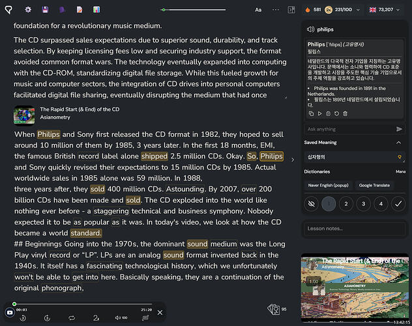Click the word phonograph in the transcript
Screen dimensions: 412x326
(62, 288)
